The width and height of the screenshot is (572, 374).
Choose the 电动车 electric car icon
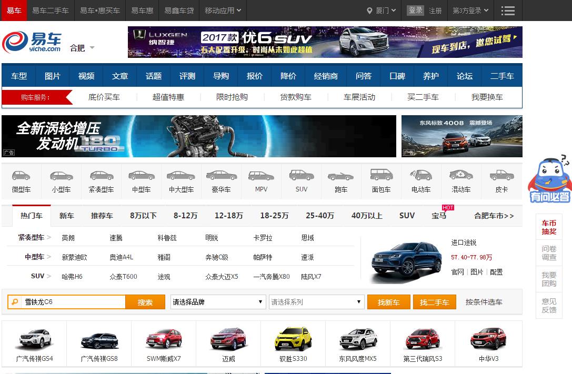pyautogui.click(x=421, y=175)
